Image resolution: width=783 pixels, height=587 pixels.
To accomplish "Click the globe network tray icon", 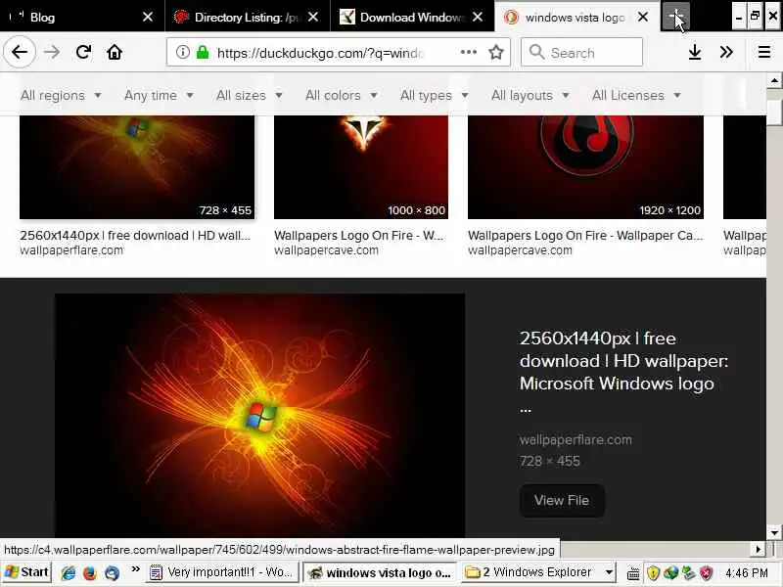I will coord(671,573).
